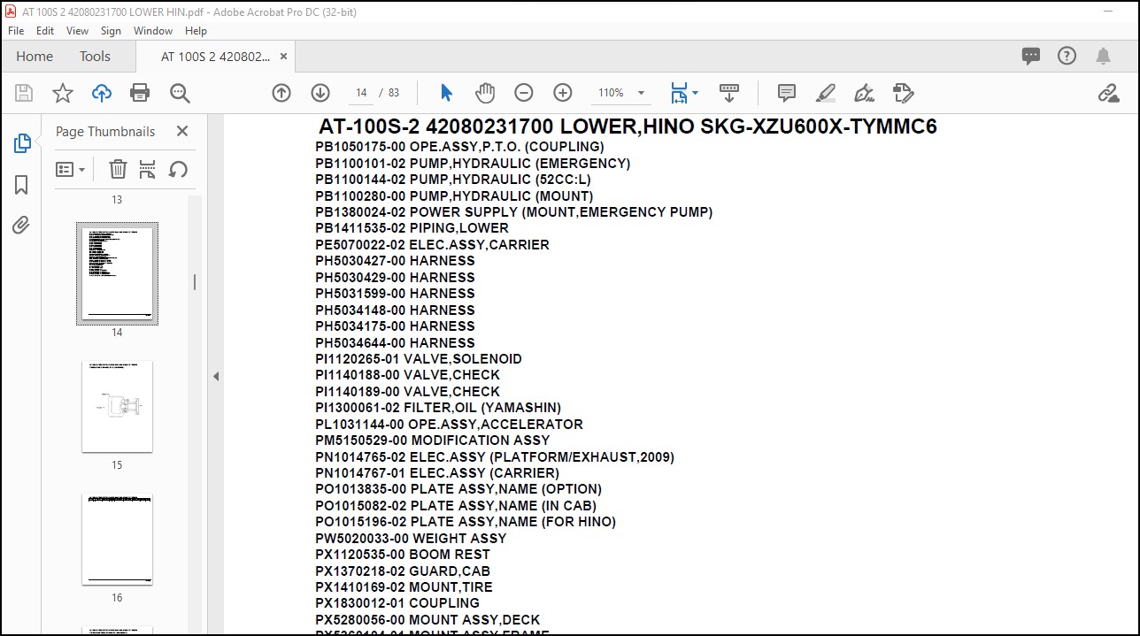Zoom in with plus button
This screenshot has width=1140, height=636.
[x=563, y=93]
